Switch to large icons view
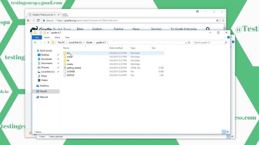The width and height of the screenshot is (259, 145). click(228, 132)
